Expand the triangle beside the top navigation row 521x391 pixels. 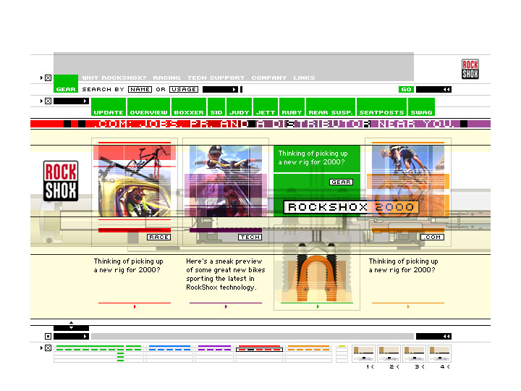(x=41, y=77)
